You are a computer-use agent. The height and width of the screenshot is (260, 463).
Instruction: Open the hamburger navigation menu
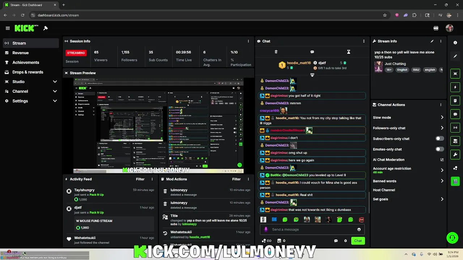8,28
